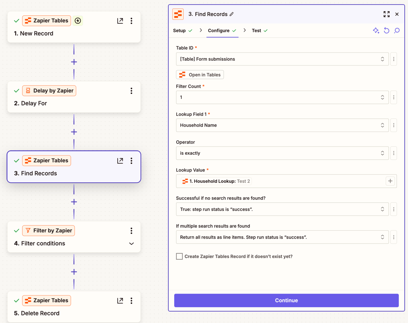
Task: Open 'Successful if no search results are found' dropdown
Action: 282,209
